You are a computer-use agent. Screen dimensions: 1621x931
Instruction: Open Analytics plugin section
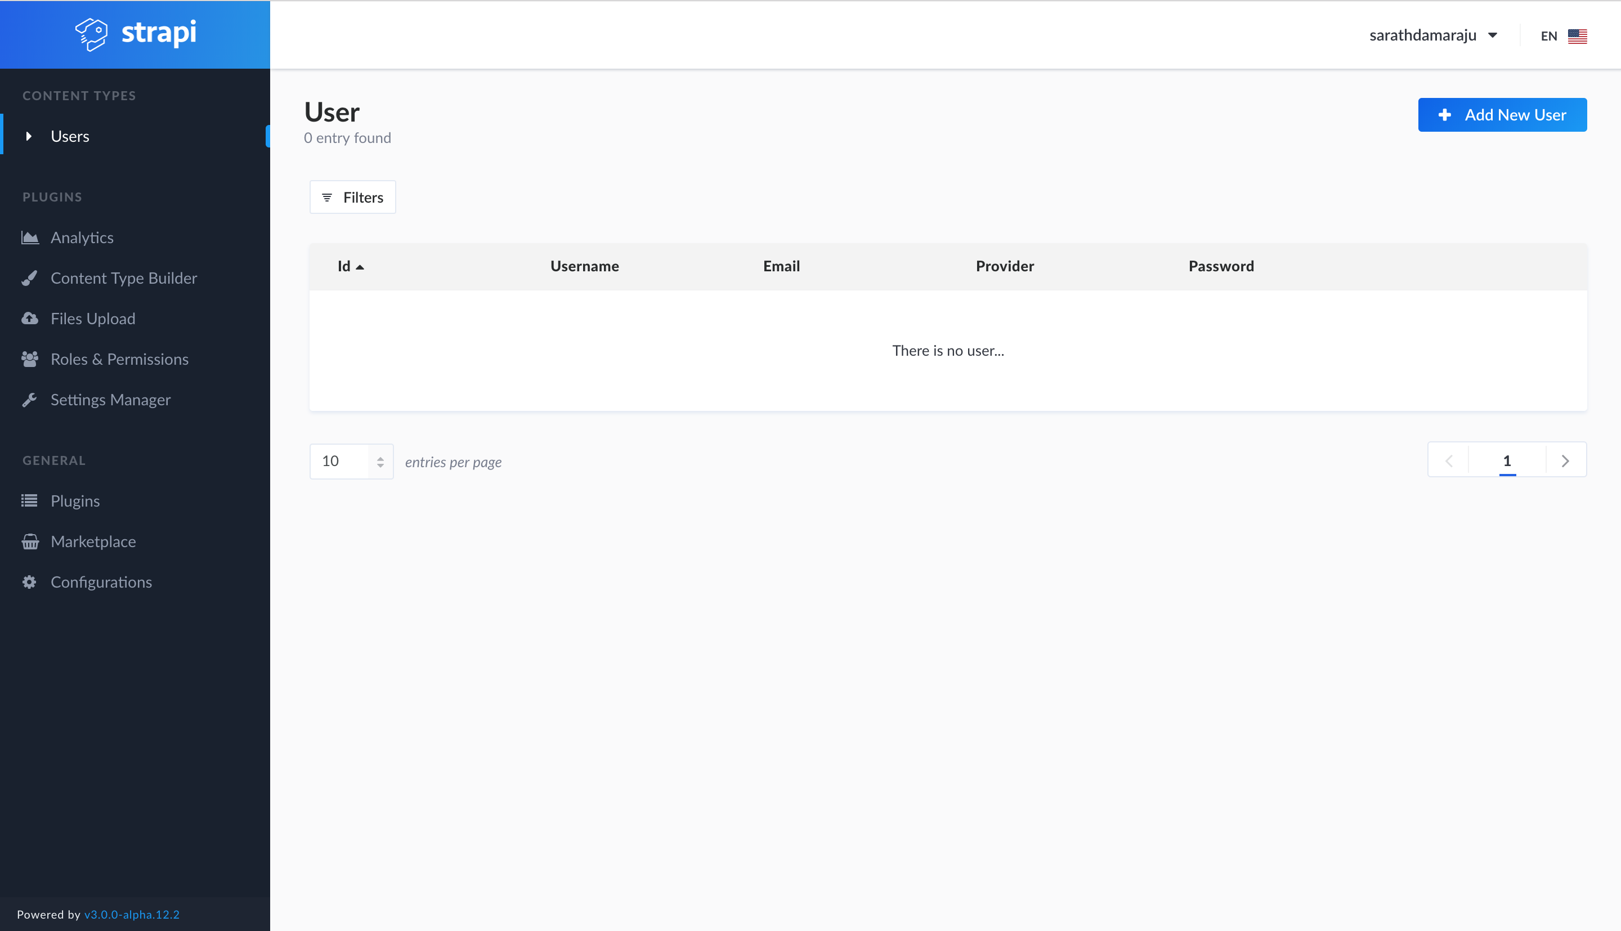pos(81,237)
